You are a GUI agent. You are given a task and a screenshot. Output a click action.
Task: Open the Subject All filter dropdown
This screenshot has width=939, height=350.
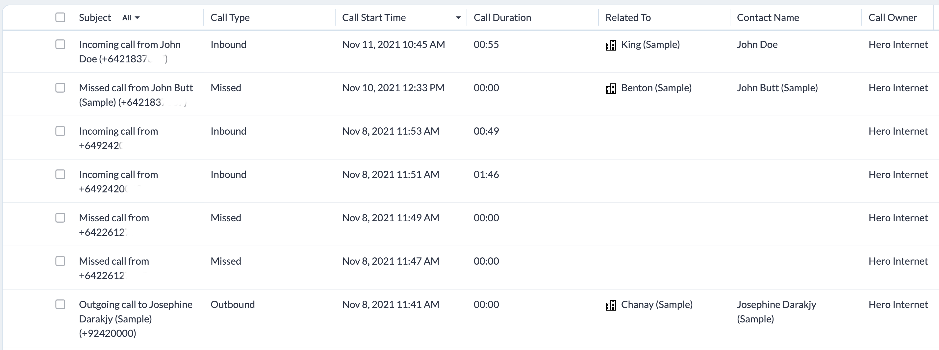pyautogui.click(x=131, y=18)
